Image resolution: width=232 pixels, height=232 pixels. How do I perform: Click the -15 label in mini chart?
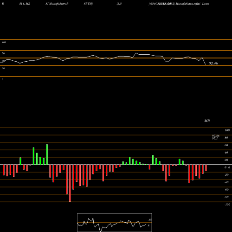coord(150,220)
